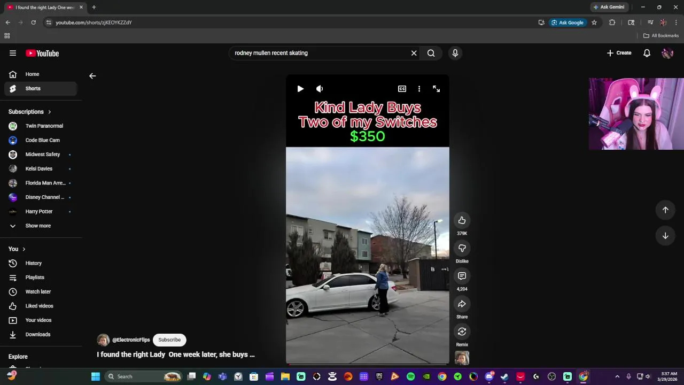Image resolution: width=684 pixels, height=385 pixels.
Task: Open the notifications bell
Action: (x=647, y=53)
